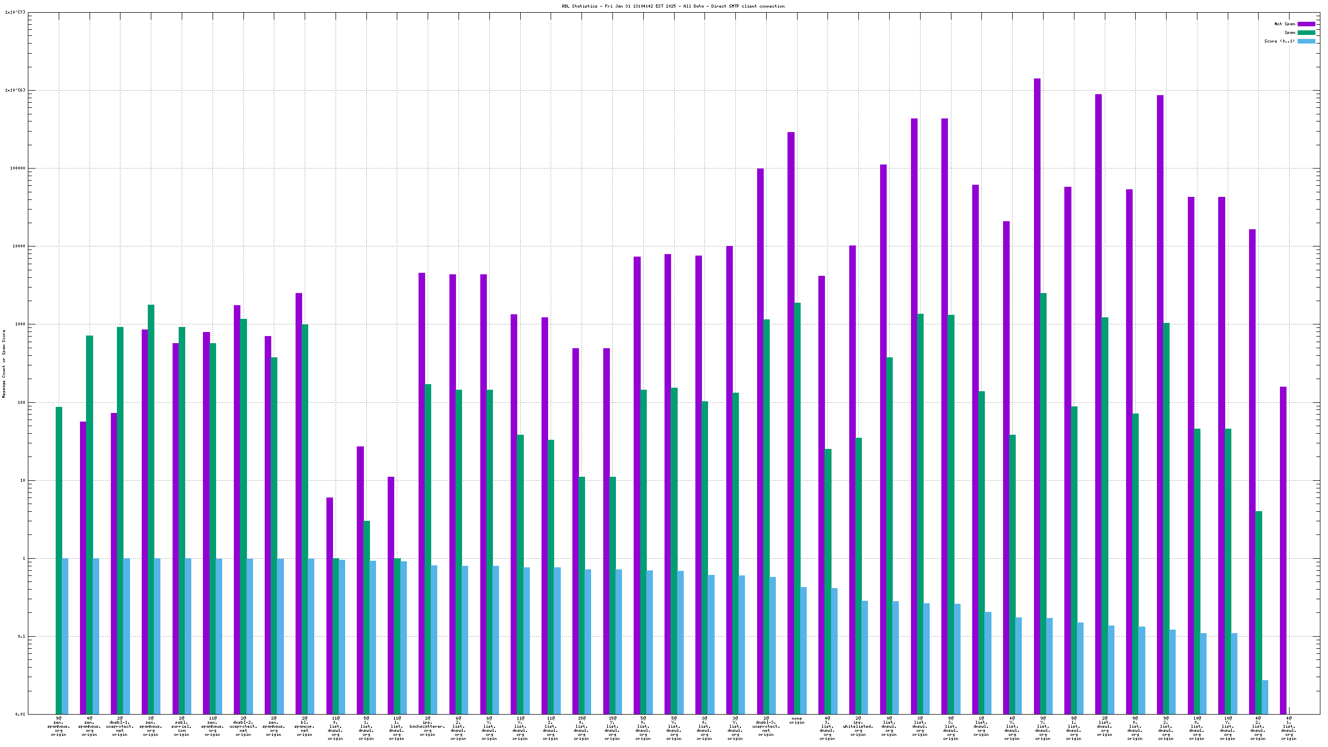Click the Not Spam legend label
1328x747 pixels.
(1284, 24)
